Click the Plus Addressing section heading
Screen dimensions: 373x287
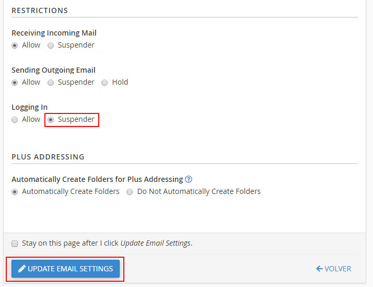48,157
